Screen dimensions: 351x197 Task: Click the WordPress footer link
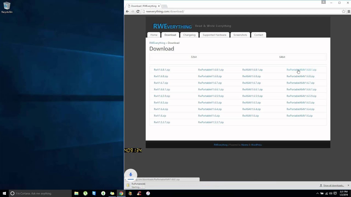(x=256, y=145)
